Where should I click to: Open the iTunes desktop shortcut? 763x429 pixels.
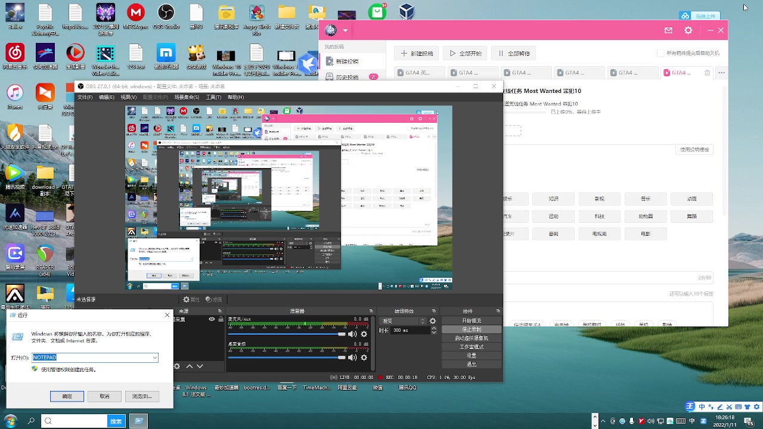point(15,97)
